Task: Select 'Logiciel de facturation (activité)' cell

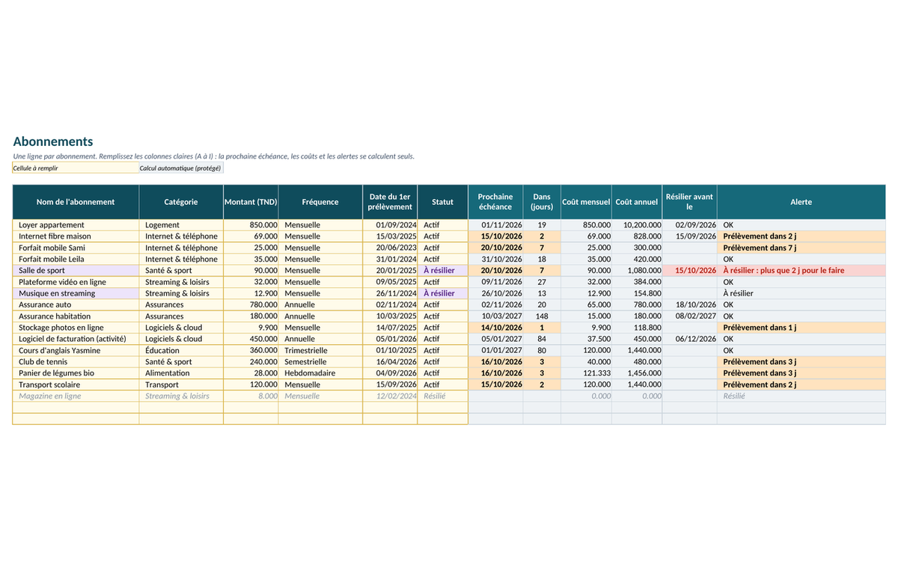Action: coord(76,339)
